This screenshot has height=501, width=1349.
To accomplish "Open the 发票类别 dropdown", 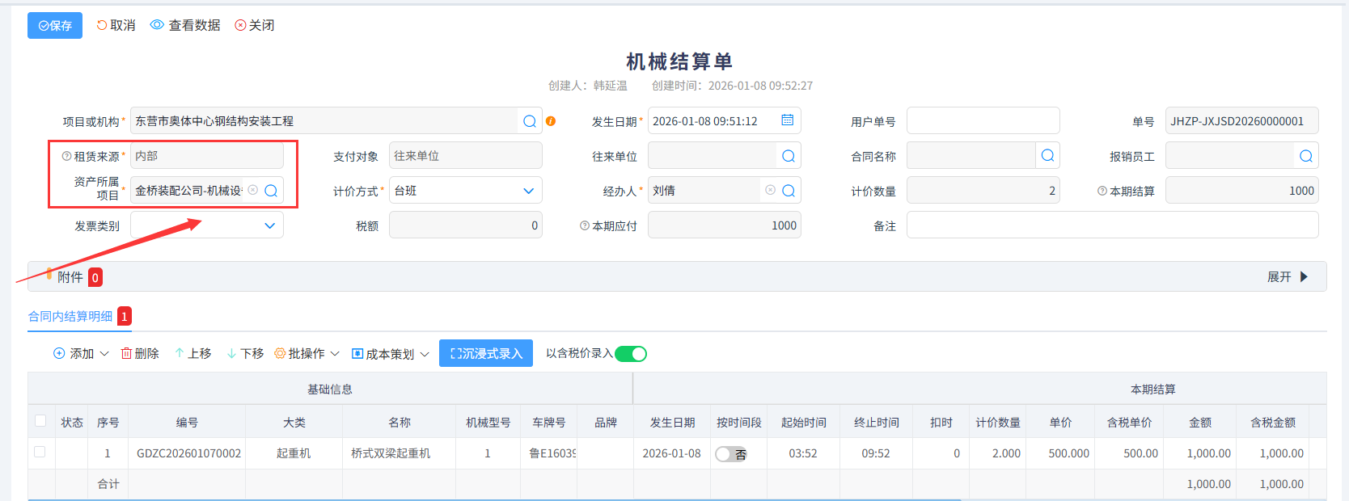I will (269, 225).
